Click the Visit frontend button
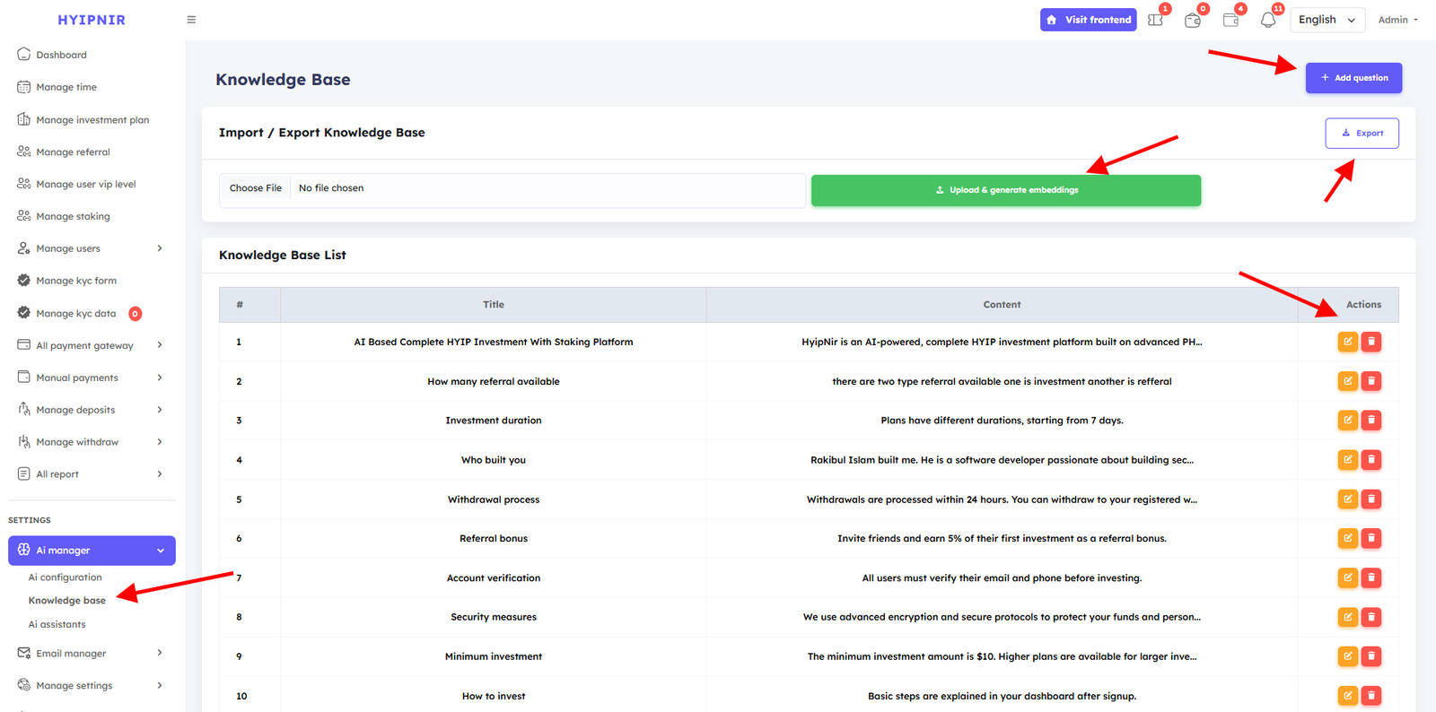This screenshot has width=1436, height=712. (1088, 20)
